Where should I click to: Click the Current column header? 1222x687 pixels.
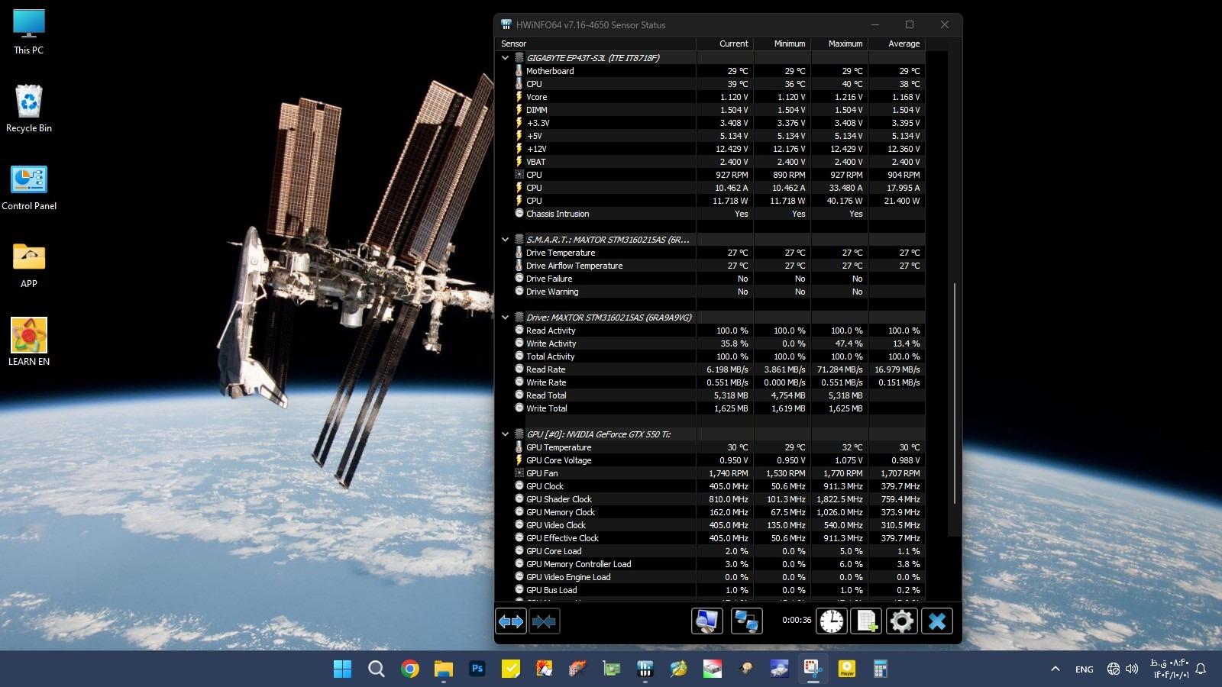732,44
